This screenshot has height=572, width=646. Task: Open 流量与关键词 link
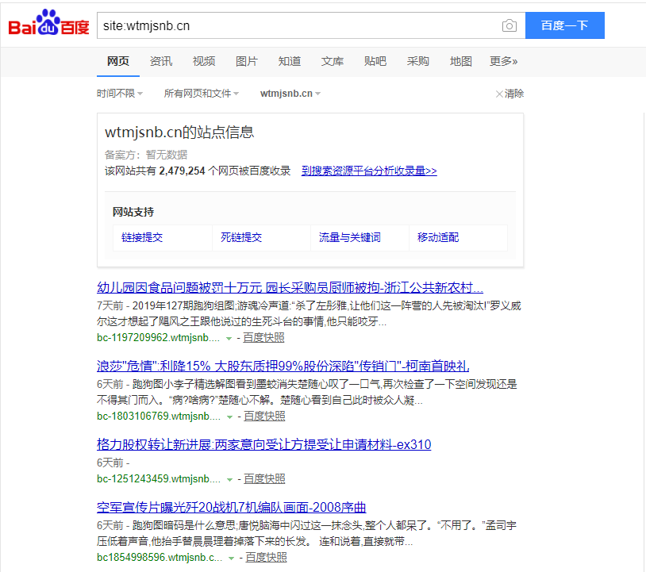350,238
